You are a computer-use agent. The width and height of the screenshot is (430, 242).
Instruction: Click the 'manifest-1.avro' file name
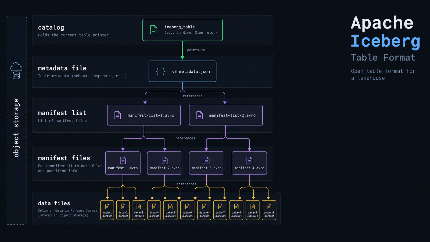click(123, 168)
